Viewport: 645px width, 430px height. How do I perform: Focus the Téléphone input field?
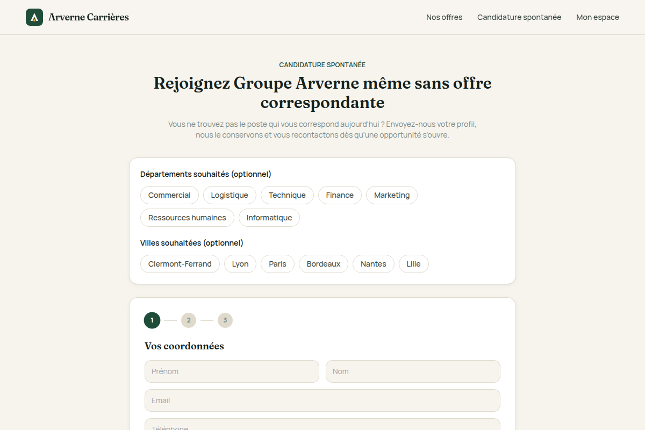(x=322, y=425)
